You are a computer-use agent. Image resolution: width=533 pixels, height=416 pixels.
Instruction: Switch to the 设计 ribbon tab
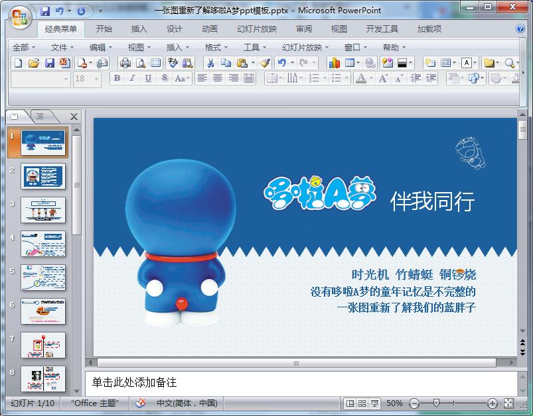coord(174,29)
